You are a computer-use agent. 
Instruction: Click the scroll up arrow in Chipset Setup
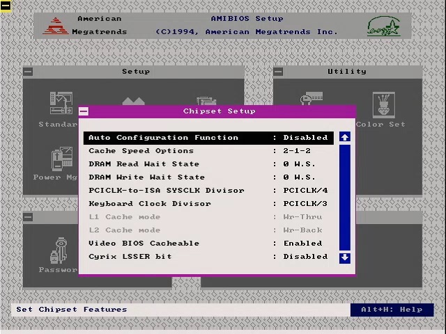click(x=345, y=137)
